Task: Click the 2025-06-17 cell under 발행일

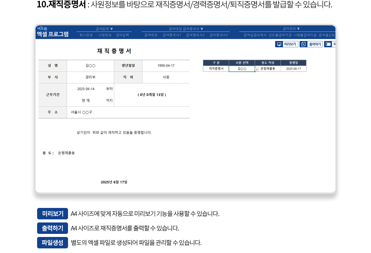Action: (293, 69)
